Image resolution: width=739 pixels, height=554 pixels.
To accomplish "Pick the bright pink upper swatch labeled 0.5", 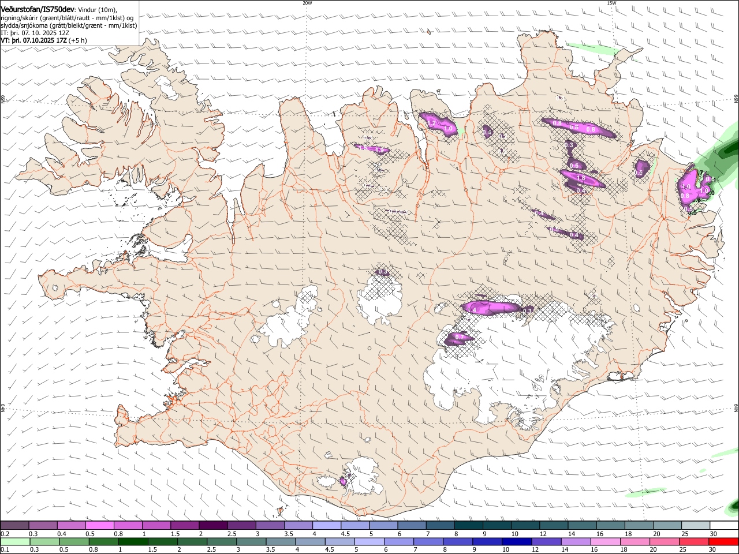I will tap(99, 525).
